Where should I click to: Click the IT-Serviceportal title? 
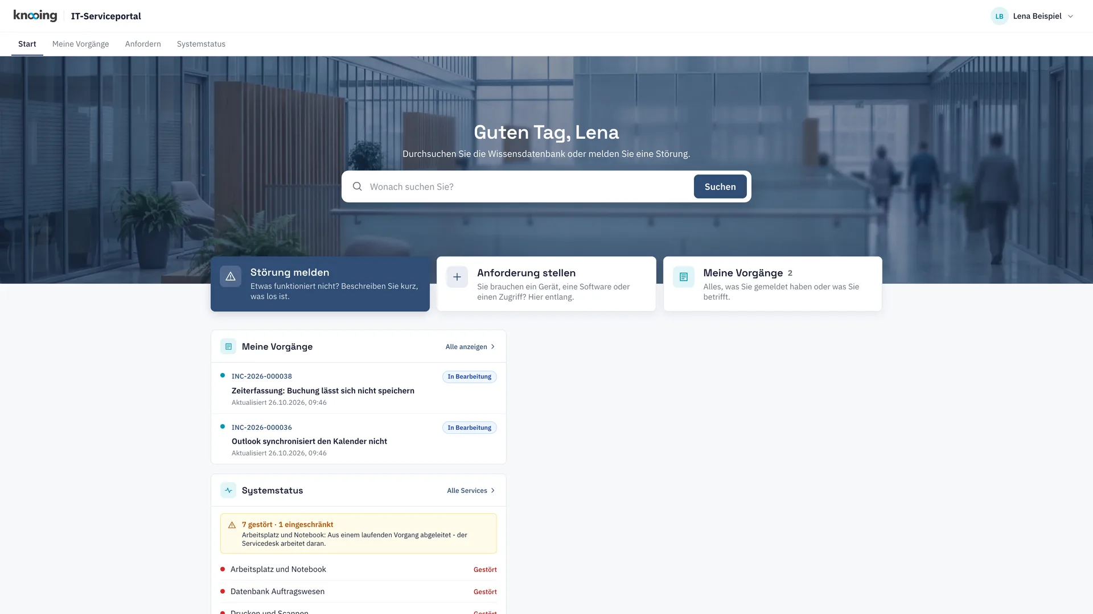[106, 16]
